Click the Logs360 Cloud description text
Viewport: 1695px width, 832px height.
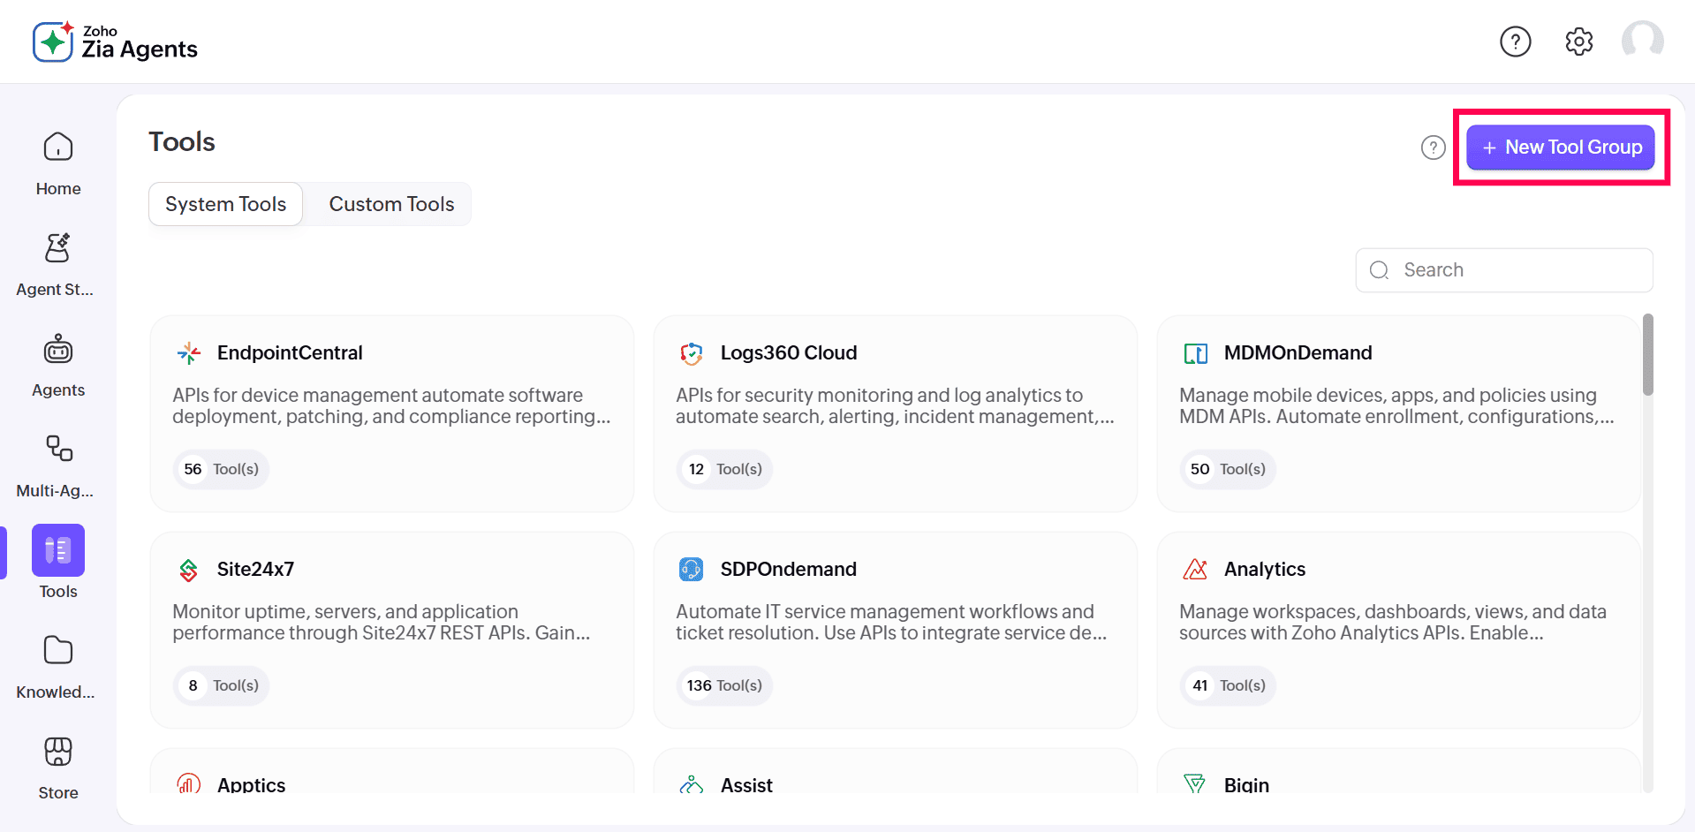[895, 406]
